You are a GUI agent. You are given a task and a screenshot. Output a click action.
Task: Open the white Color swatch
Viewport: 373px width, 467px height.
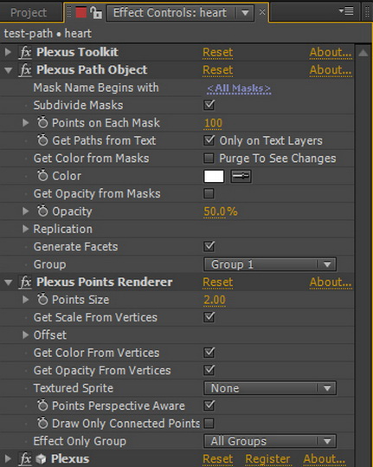click(214, 176)
